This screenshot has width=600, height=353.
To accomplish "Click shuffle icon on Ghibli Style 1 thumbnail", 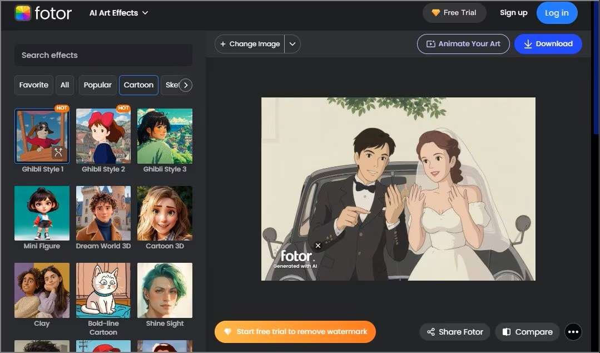I will pyautogui.click(x=58, y=153).
